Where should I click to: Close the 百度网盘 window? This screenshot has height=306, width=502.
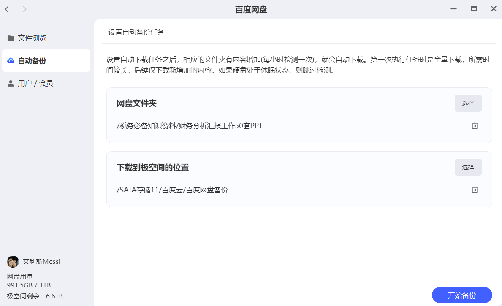pyautogui.click(x=494, y=9)
